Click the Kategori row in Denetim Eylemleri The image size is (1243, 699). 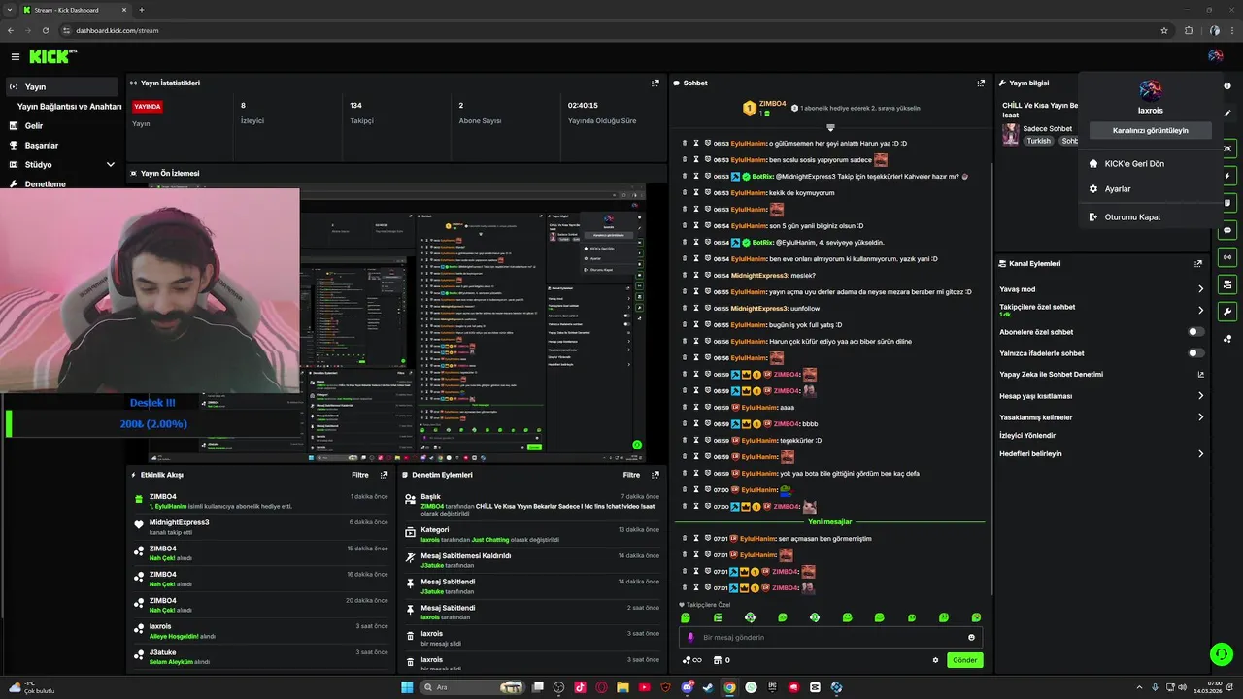[x=531, y=534]
